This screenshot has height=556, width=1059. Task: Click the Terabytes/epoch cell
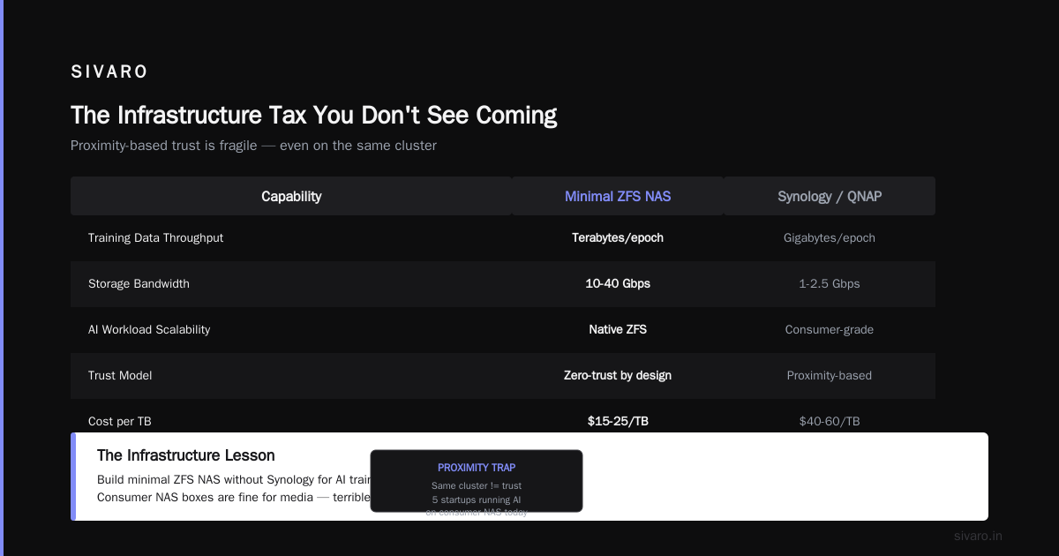pos(618,238)
